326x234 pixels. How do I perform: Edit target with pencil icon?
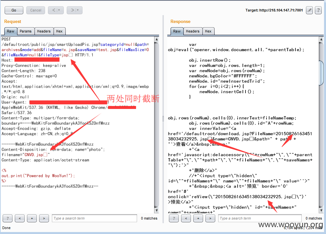(309, 10)
